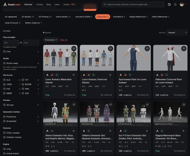
Task: Favorite Aliens Character Set heart icon
Action: pyautogui.click(x=74, y=105)
